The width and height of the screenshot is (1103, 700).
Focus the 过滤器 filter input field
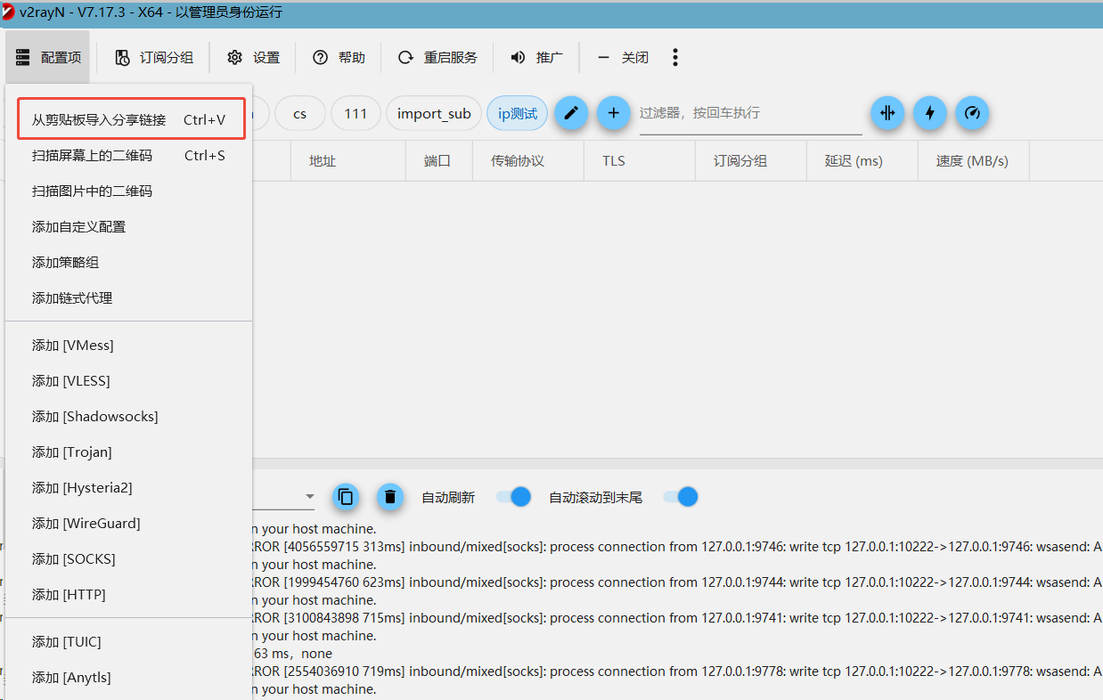(x=750, y=113)
